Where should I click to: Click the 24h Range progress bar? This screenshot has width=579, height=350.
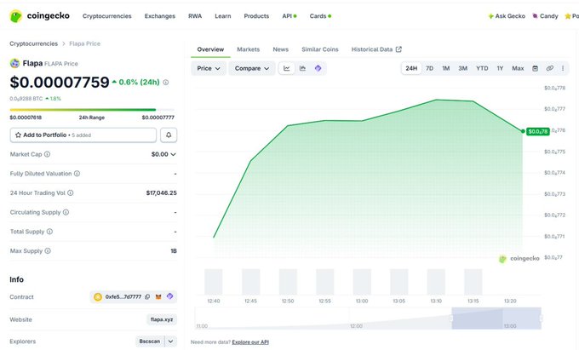coord(92,110)
